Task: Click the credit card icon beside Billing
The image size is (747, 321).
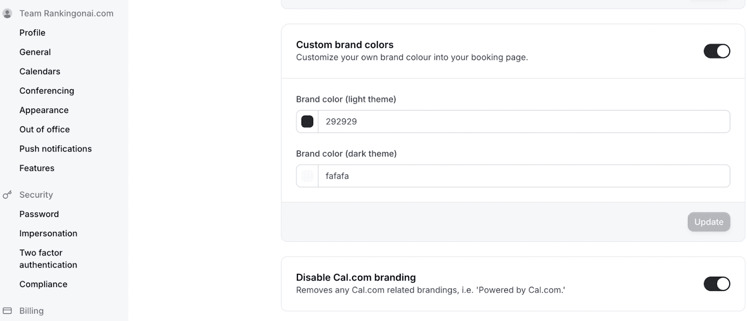Action: coord(7,310)
